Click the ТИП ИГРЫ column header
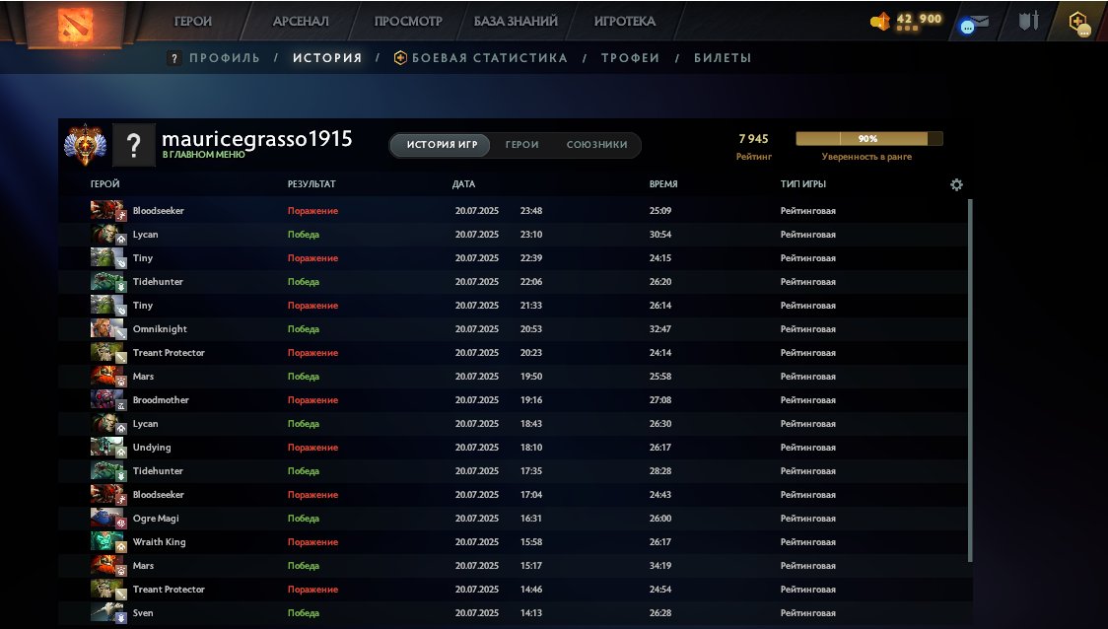 click(x=803, y=183)
